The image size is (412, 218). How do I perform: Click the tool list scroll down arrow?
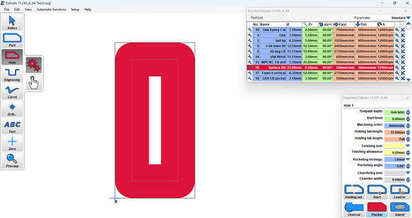pos(408,79)
